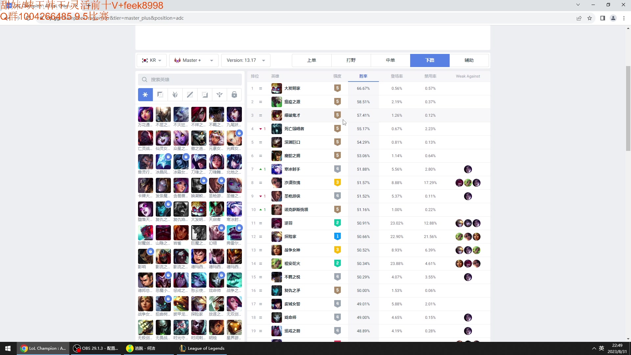Open the KR region dropdown
This screenshot has height=355, width=631.
pos(152,60)
